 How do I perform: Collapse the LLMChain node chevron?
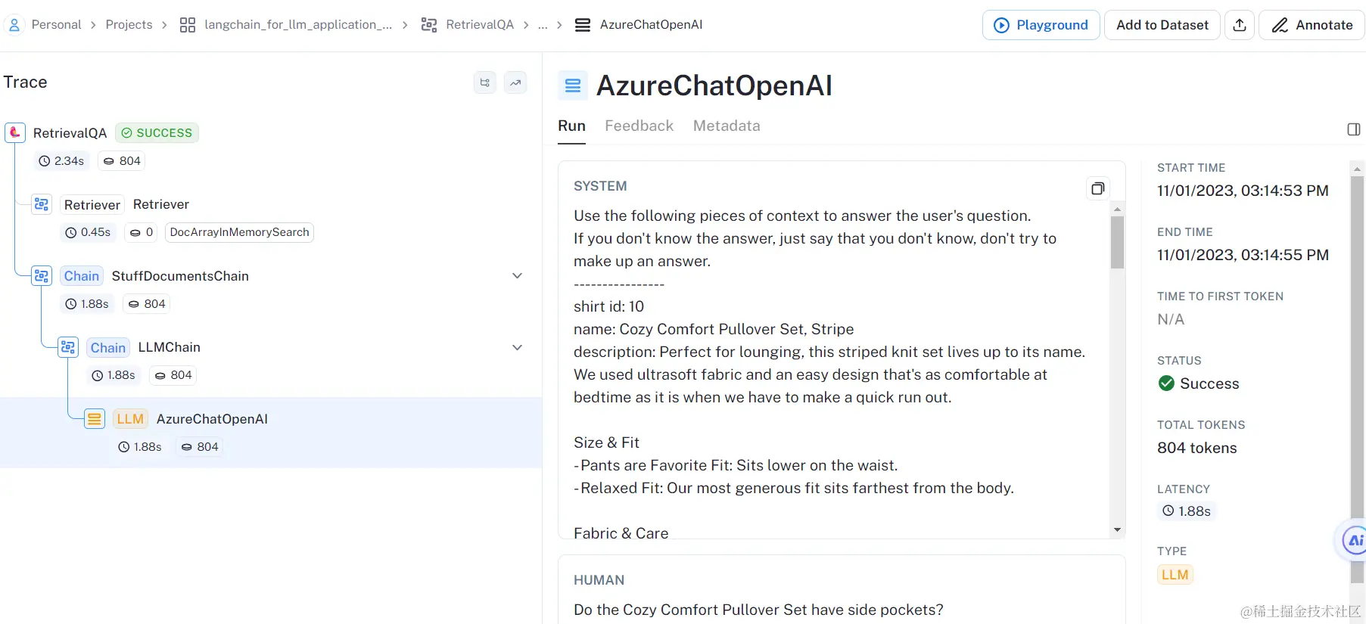point(518,348)
